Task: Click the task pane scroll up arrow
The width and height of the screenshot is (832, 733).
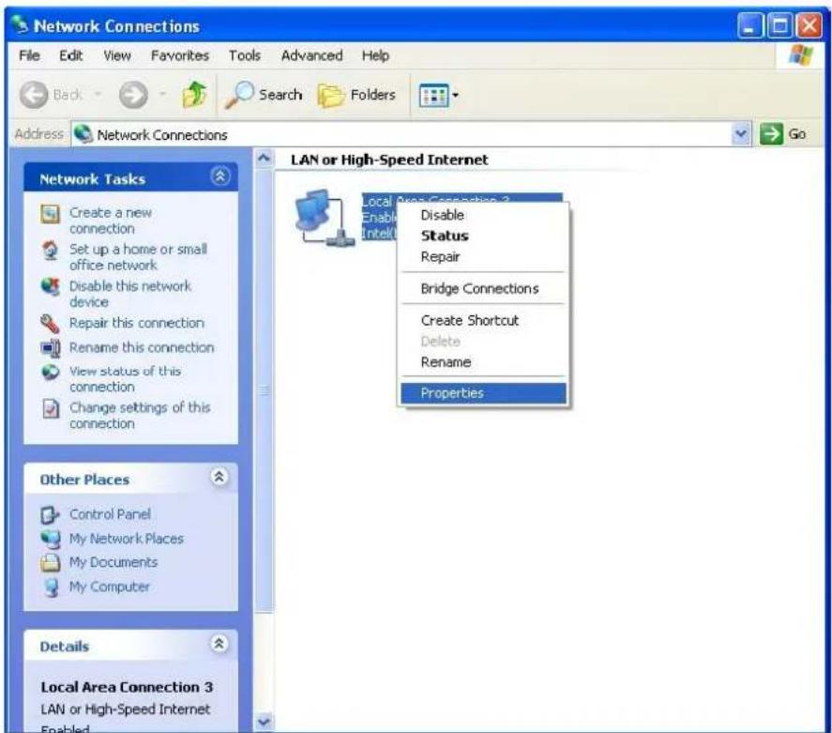Action: pos(264,158)
